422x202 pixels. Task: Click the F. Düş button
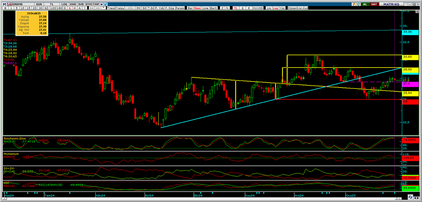coord(170,8)
